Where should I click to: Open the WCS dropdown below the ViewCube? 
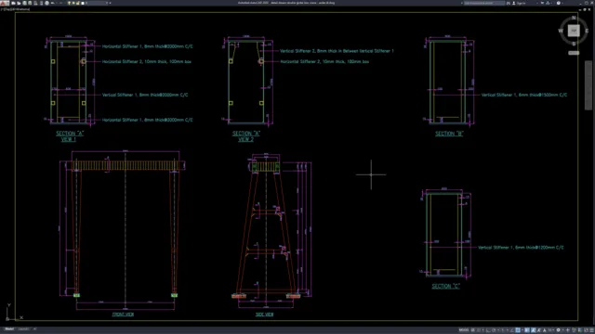coord(574,53)
